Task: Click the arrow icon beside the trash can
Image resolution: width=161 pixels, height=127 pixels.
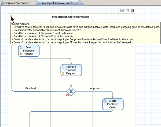Action: 127,11
